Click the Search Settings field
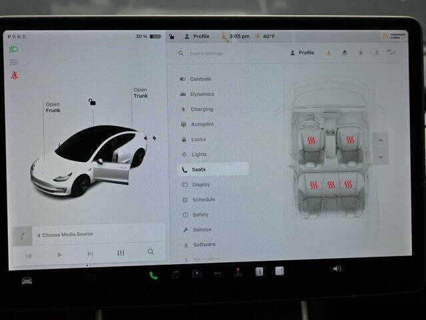Viewport: 426px width, 320px height. click(x=206, y=53)
